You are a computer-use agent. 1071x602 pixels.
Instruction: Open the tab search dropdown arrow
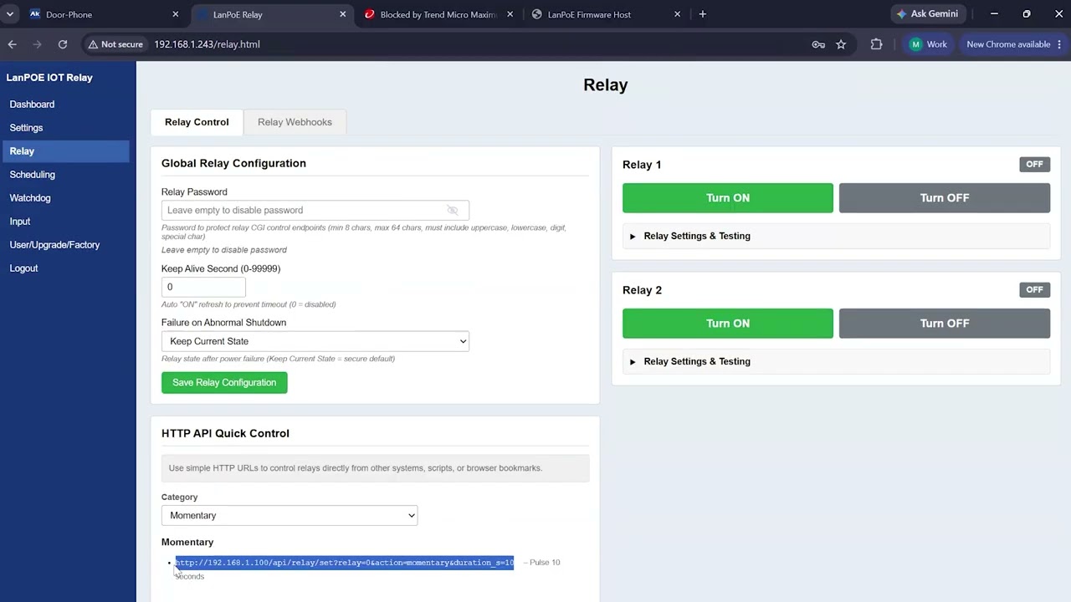[x=10, y=14]
